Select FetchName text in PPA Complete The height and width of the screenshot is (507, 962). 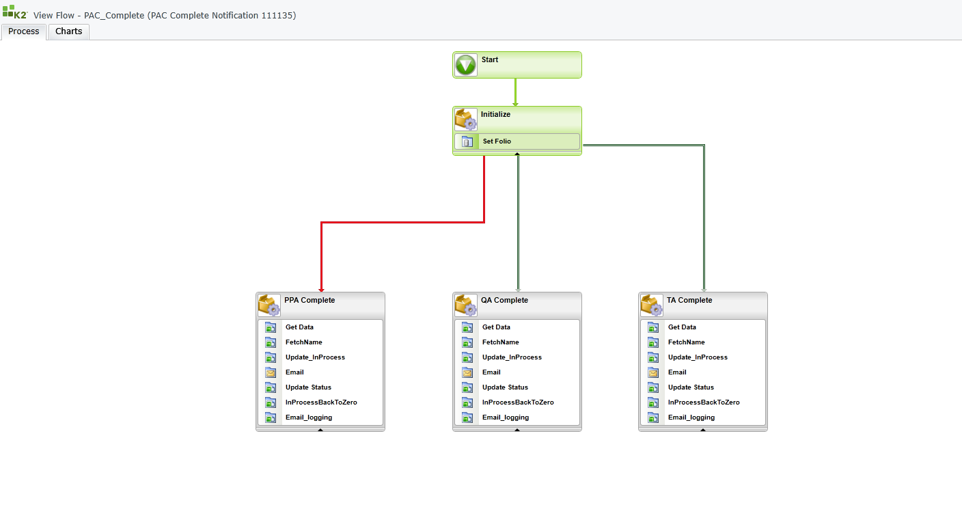click(304, 342)
